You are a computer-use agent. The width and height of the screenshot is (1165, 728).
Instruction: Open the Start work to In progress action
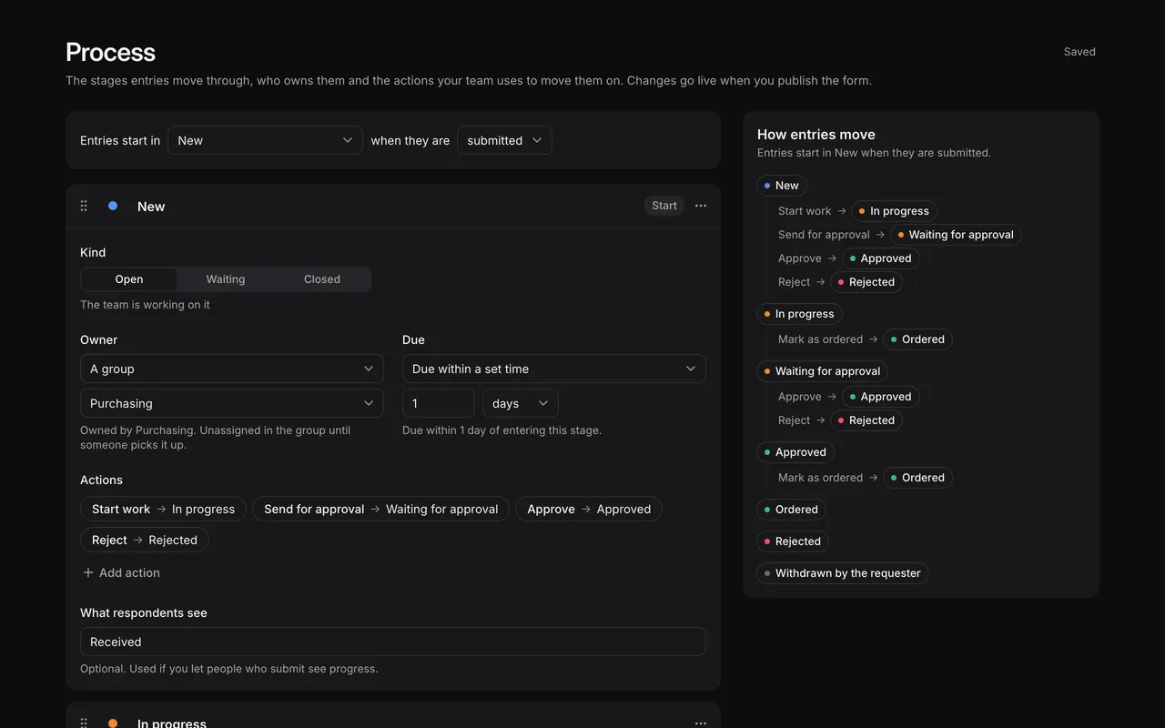pyautogui.click(x=164, y=509)
